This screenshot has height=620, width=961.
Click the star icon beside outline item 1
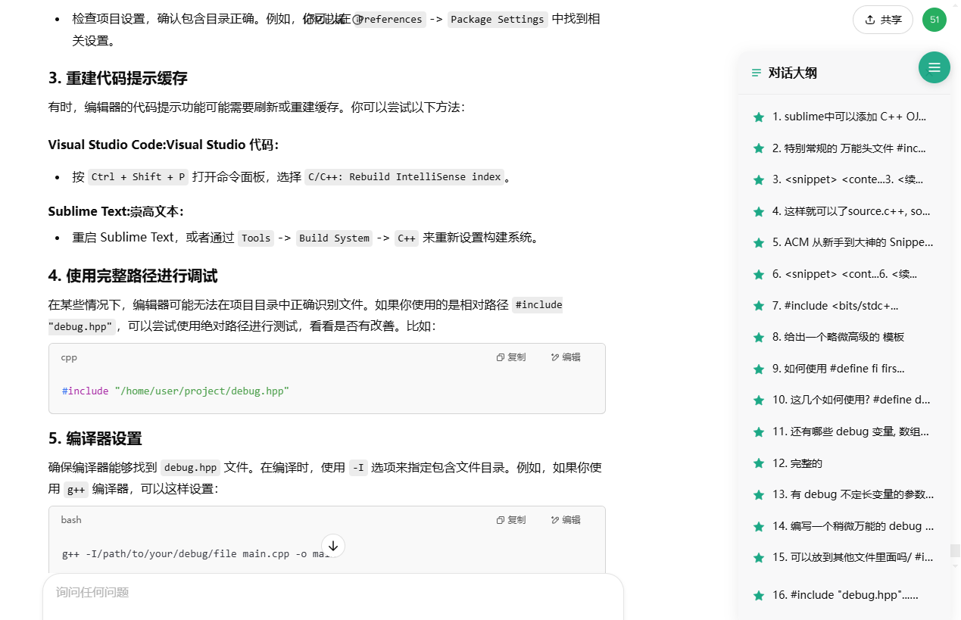tap(759, 117)
